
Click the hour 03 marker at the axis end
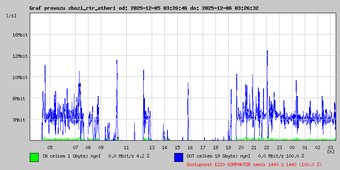pyautogui.click(x=330, y=147)
